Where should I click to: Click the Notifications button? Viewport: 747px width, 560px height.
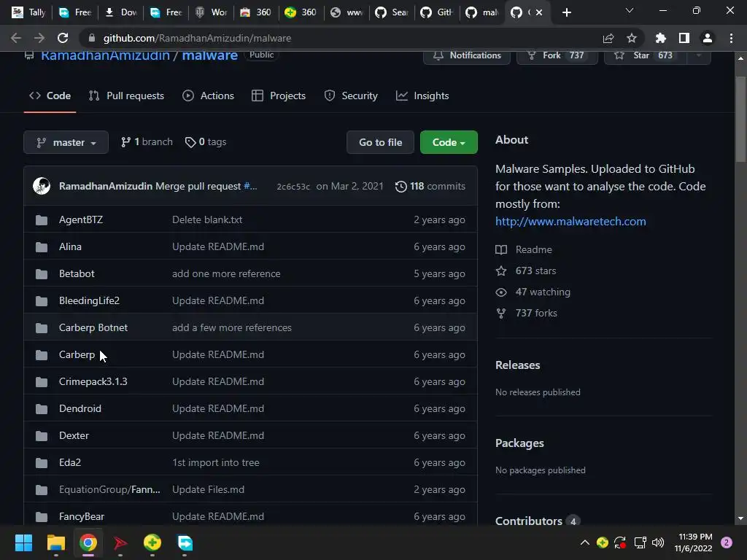pyautogui.click(x=467, y=55)
